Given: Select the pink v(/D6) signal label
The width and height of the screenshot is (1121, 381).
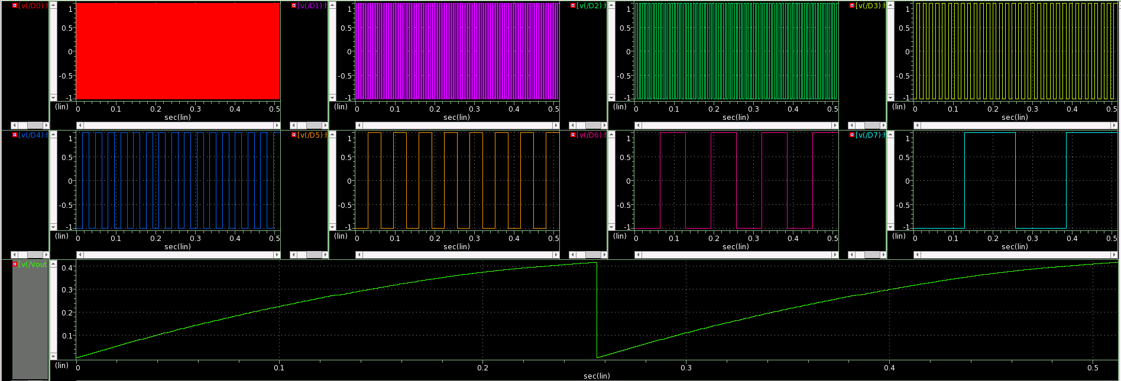Looking at the screenshot, I should point(591,135).
